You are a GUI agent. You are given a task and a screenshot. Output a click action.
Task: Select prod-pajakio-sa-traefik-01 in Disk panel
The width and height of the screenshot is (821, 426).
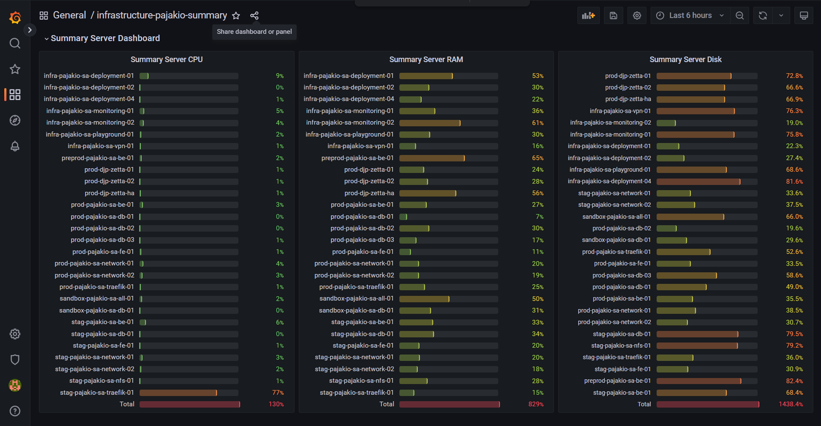[616, 252]
